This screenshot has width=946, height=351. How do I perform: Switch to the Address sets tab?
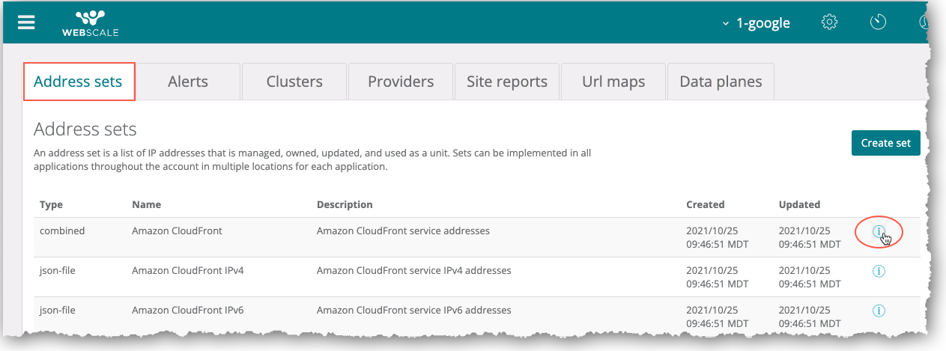(79, 82)
